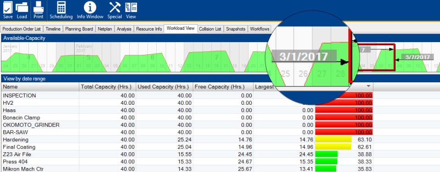The width and height of the screenshot is (440, 172).
Task: Click week 7 in the capacity chart
Action: point(216,58)
